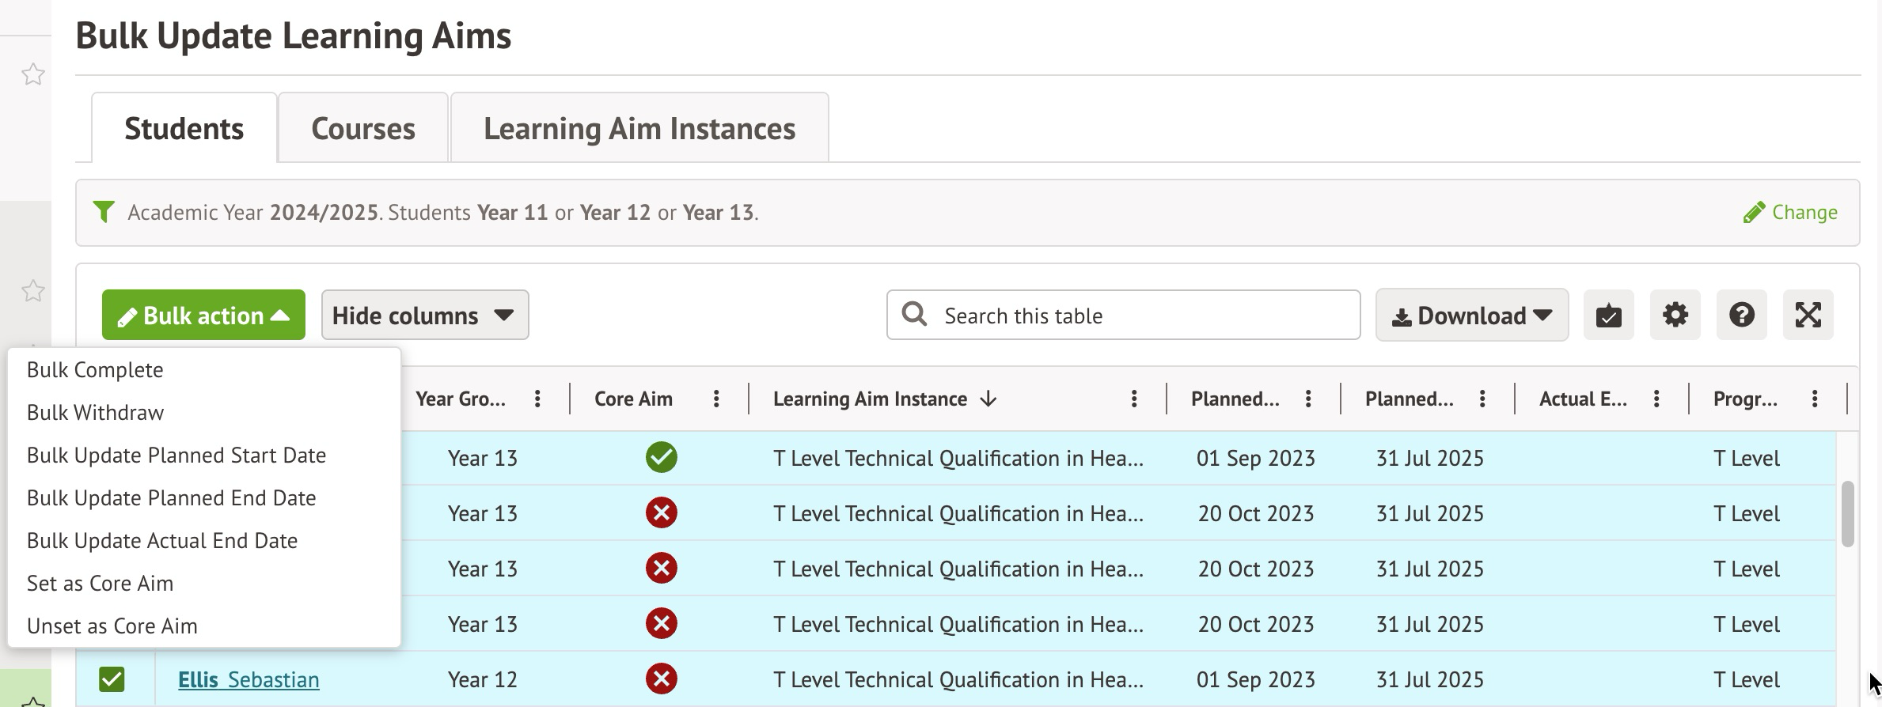Open Core Aim column options menu
This screenshot has height=707, width=1882.
(x=716, y=399)
